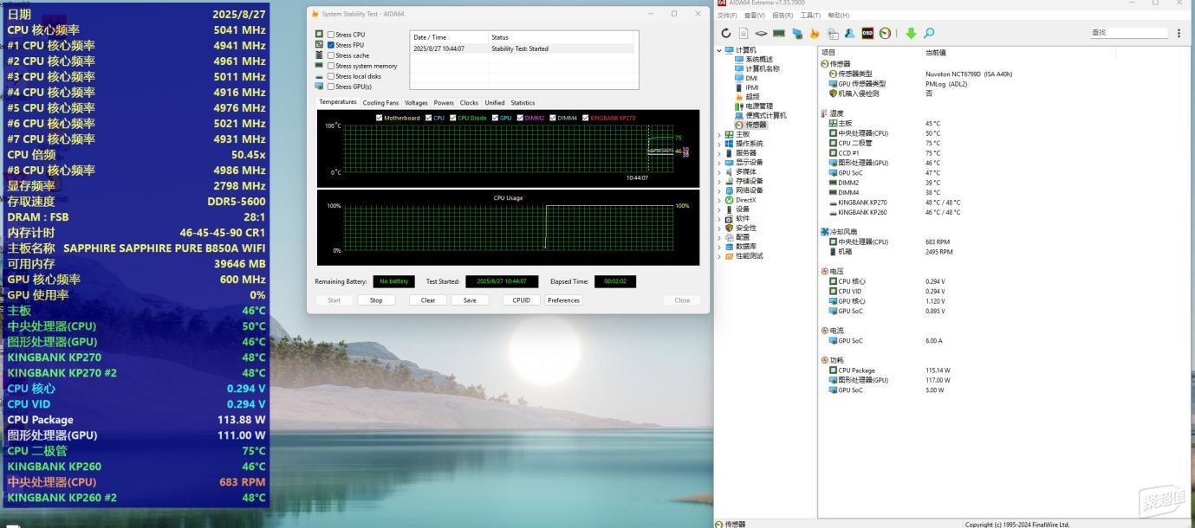Expand the 存储设备 tree node
This screenshot has width=1195, height=528.
point(719,181)
